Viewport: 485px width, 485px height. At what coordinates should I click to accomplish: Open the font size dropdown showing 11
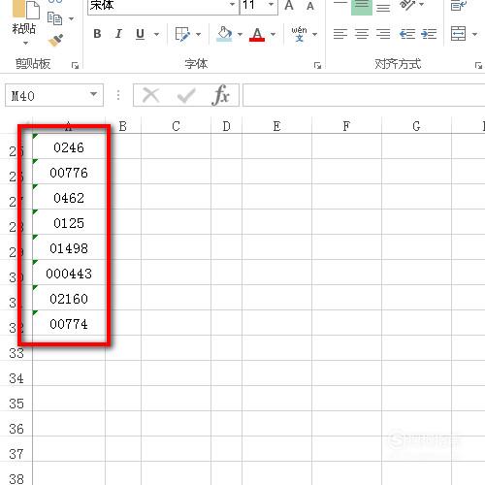[271, 5]
